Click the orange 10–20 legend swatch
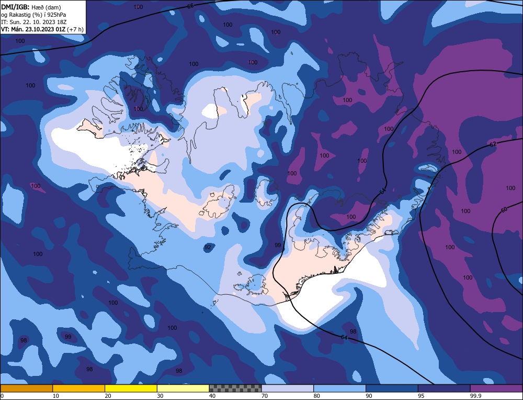Image resolution: width=523 pixels, height=400 pixels. click(79, 388)
